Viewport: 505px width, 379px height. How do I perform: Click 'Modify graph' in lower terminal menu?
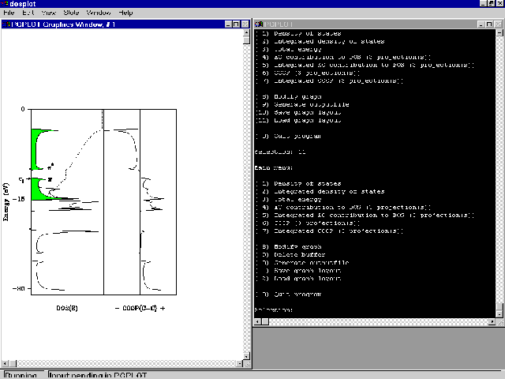coord(298,246)
